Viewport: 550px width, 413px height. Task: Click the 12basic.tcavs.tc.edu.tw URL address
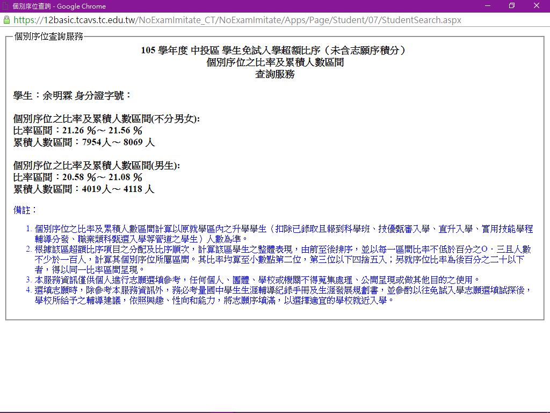(237, 20)
